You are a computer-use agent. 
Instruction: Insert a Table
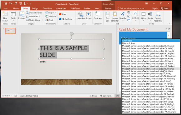coord(13,17)
